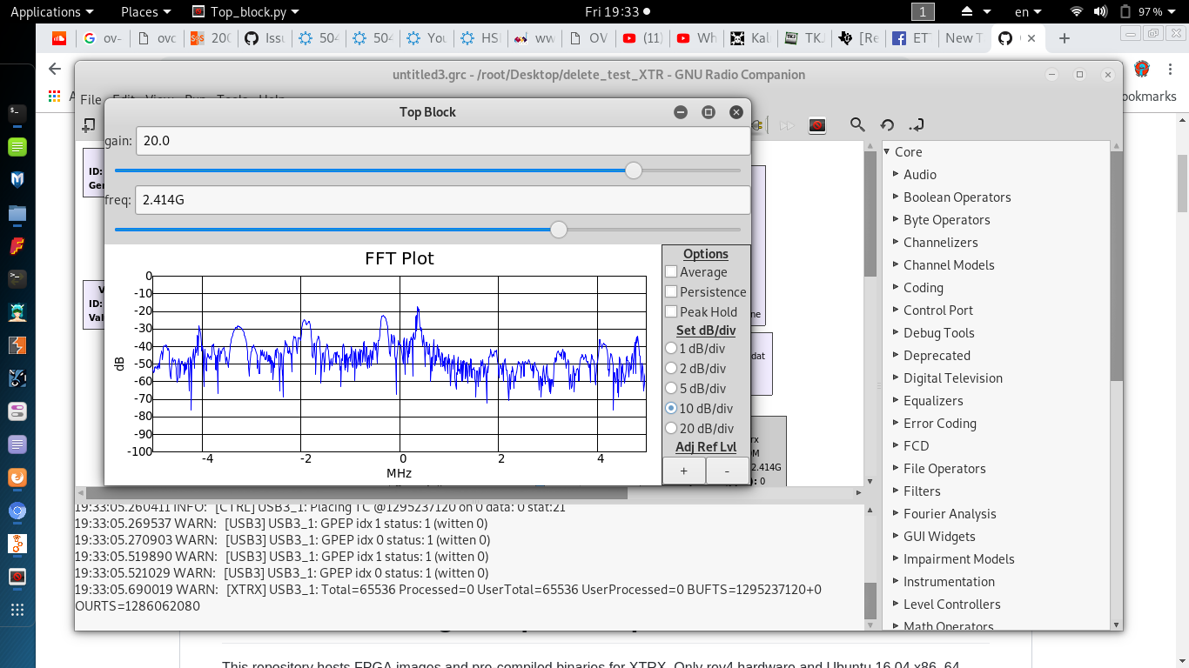Screen dimensions: 1189x668
Task: Kill the running flowgraph with the stop icon
Action: (817, 125)
